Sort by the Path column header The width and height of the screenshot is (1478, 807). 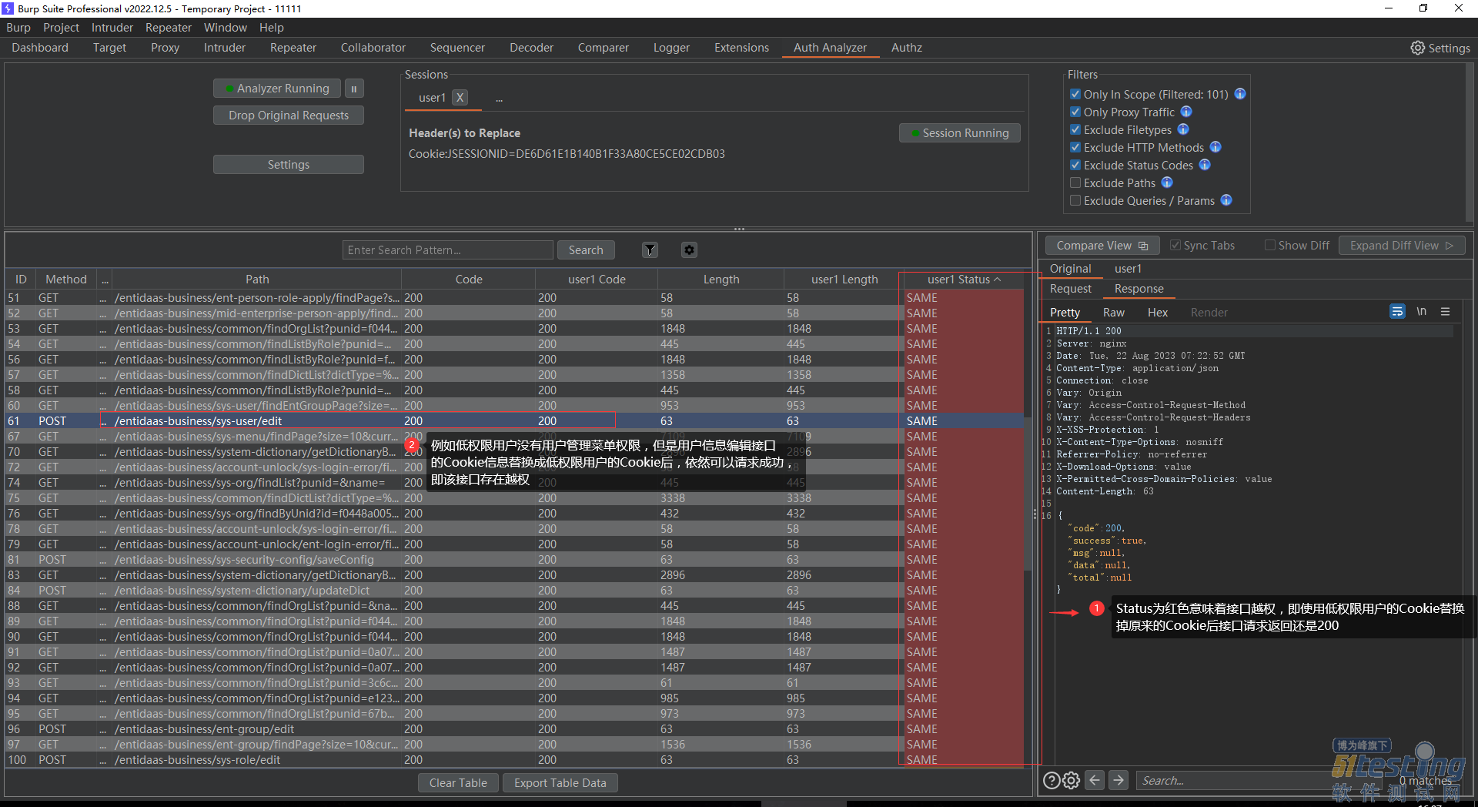(257, 280)
